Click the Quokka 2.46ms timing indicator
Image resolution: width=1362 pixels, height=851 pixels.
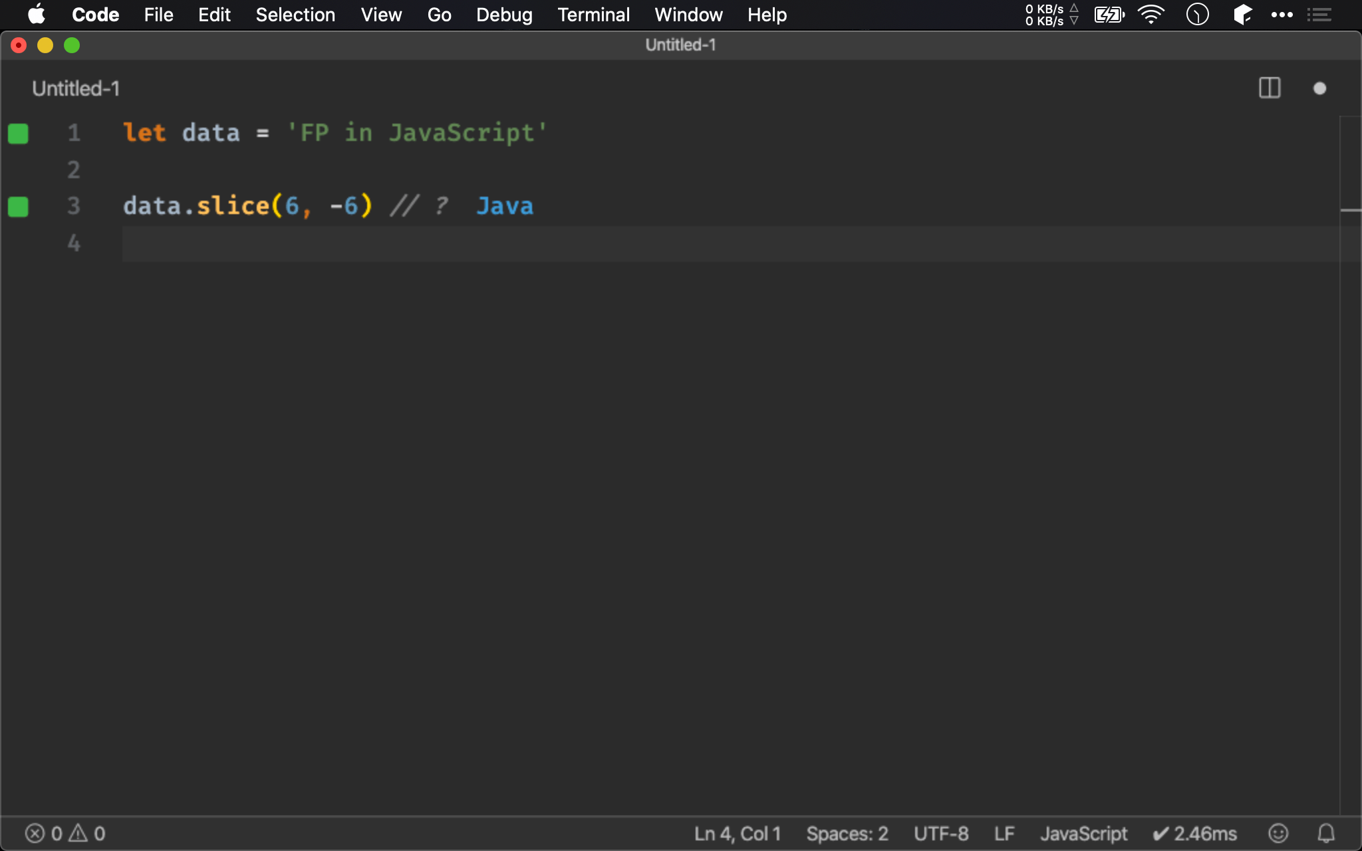(1195, 833)
